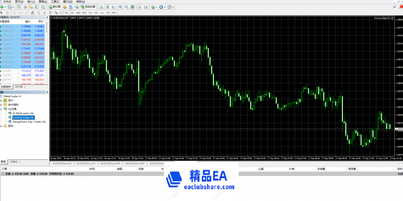Select the trendline drawing tool
The image size is (403, 201).
click(27, 13)
